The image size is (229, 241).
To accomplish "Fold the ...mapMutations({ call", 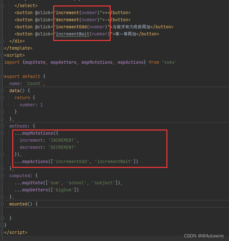I will click(2, 133).
